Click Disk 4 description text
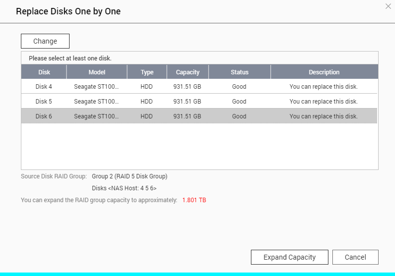The width and height of the screenshot is (395, 276). pyautogui.click(x=323, y=87)
